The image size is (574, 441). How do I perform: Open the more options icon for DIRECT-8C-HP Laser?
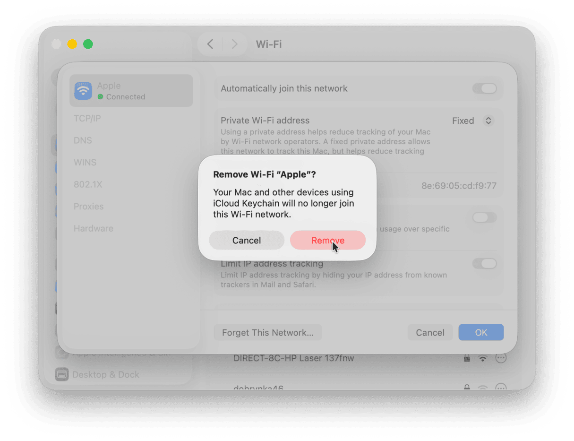(x=501, y=358)
